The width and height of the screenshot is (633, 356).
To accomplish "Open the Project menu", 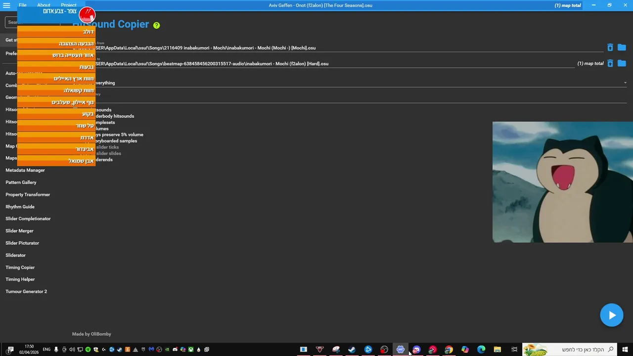I will [x=69, y=5].
